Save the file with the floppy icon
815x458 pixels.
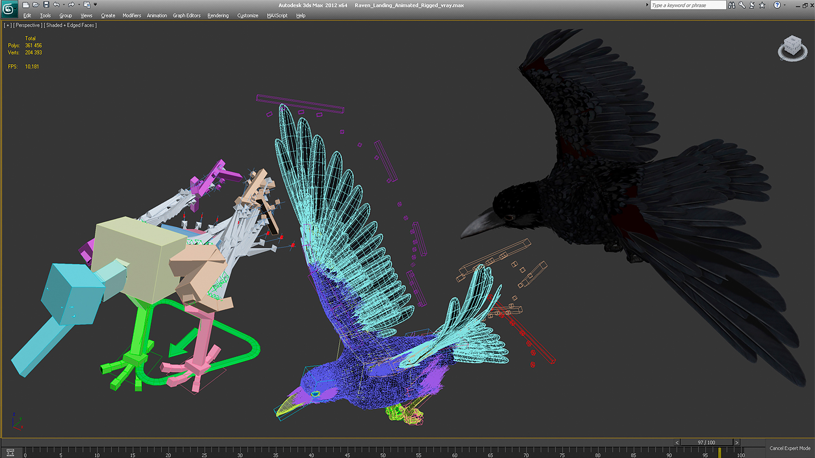click(x=46, y=5)
